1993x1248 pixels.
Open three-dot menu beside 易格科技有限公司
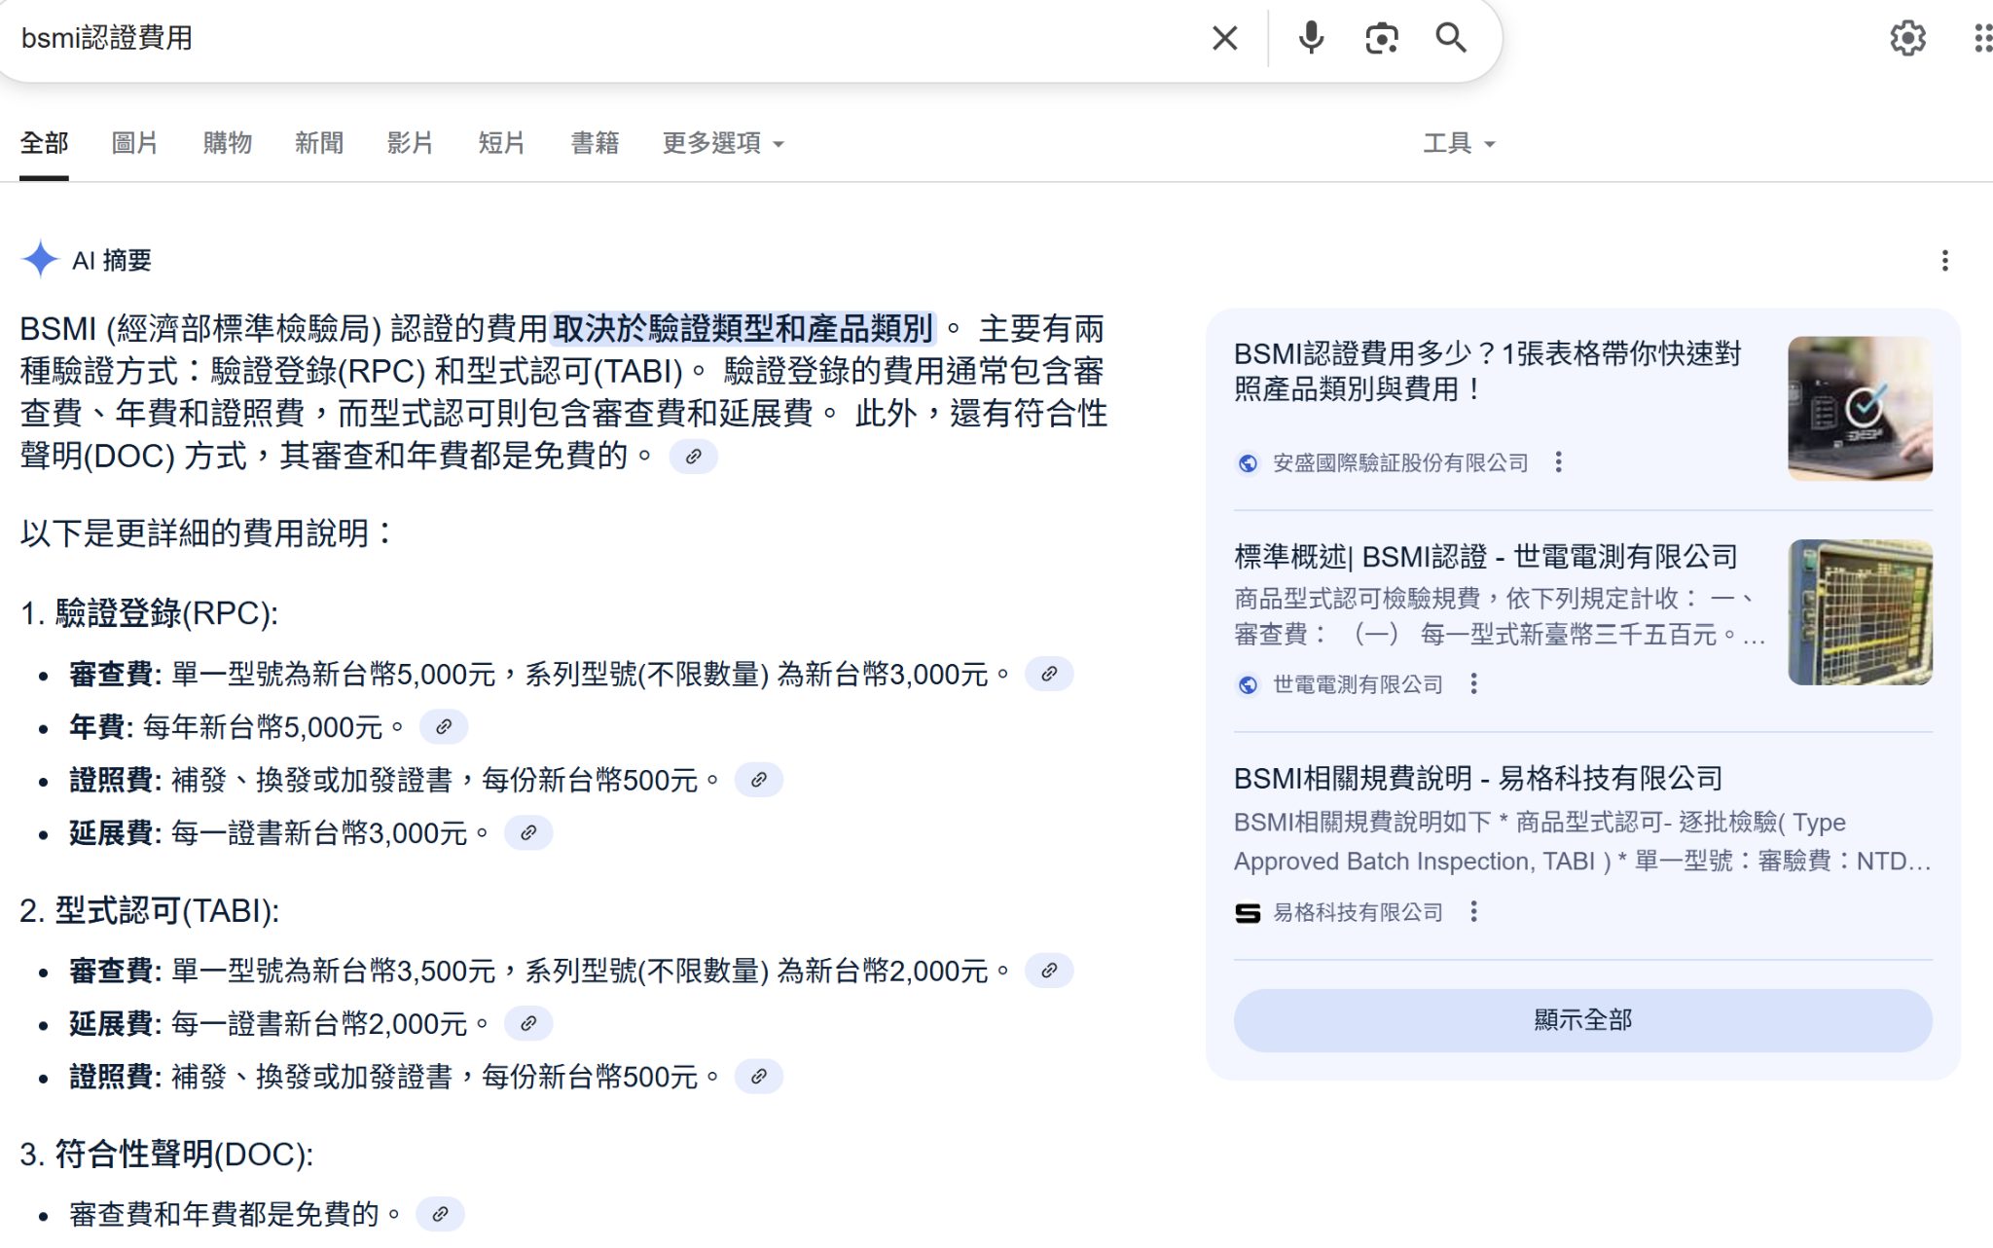[x=1473, y=912]
